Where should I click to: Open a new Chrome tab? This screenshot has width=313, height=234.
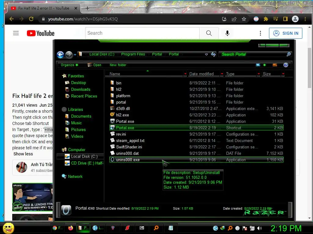pyautogui.click(x=87, y=8)
